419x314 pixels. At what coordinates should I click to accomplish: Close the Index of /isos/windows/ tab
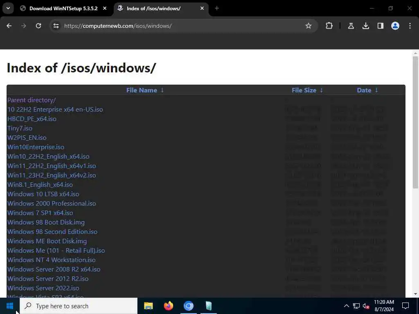click(x=202, y=8)
